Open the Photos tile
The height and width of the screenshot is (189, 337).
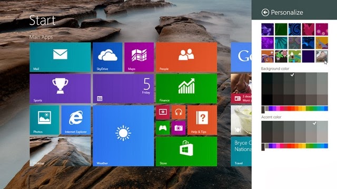coord(44,120)
